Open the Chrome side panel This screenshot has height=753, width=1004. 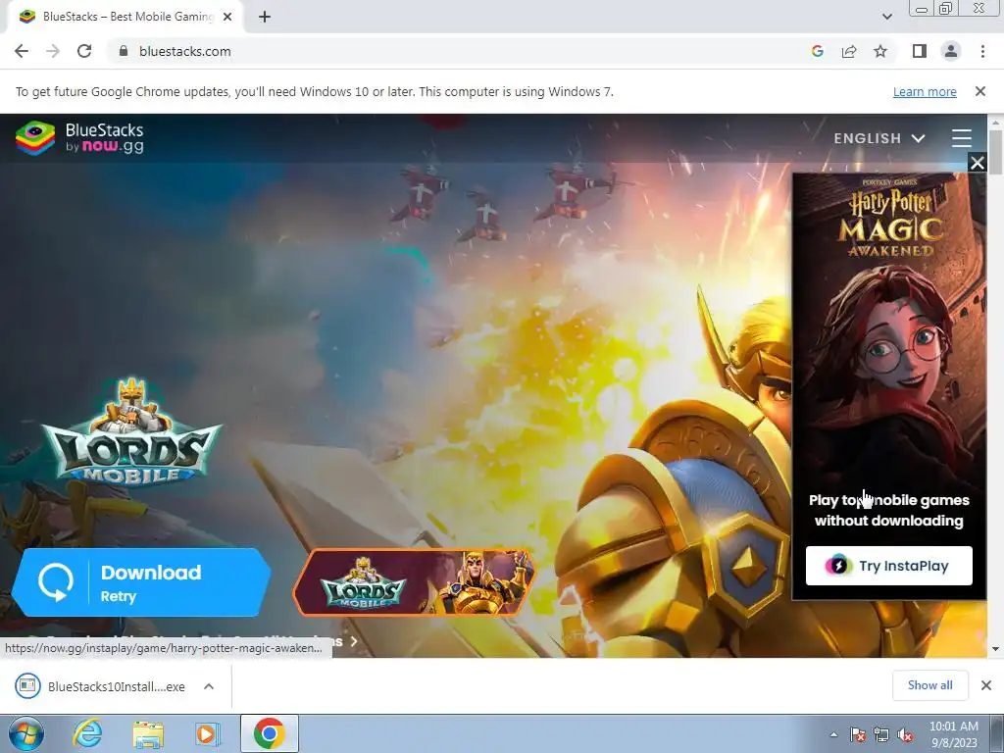[920, 51]
